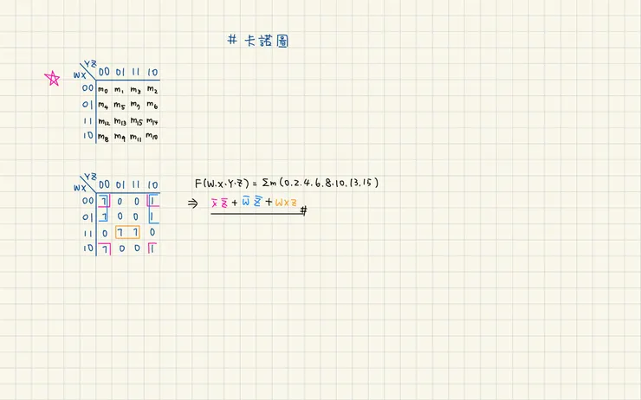Select the title text 卡諾圖
This screenshot has height=400, width=641.
click(267, 41)
